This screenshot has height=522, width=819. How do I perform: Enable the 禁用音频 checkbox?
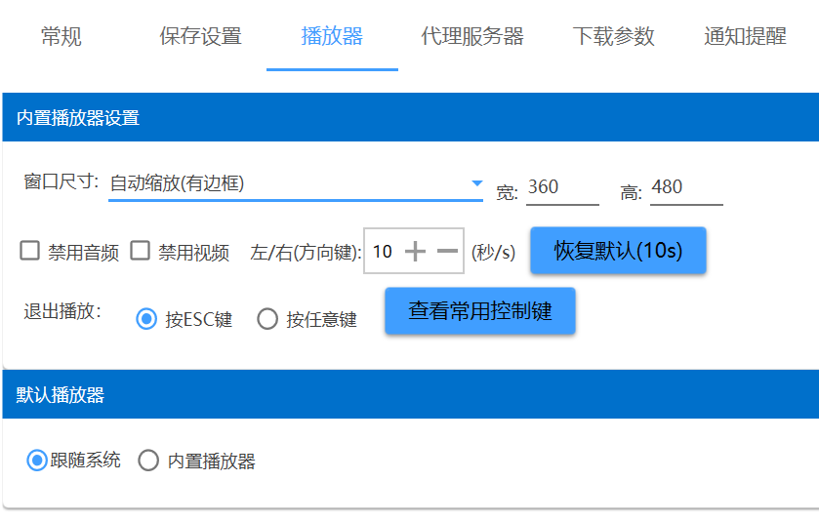coord(29,250)
